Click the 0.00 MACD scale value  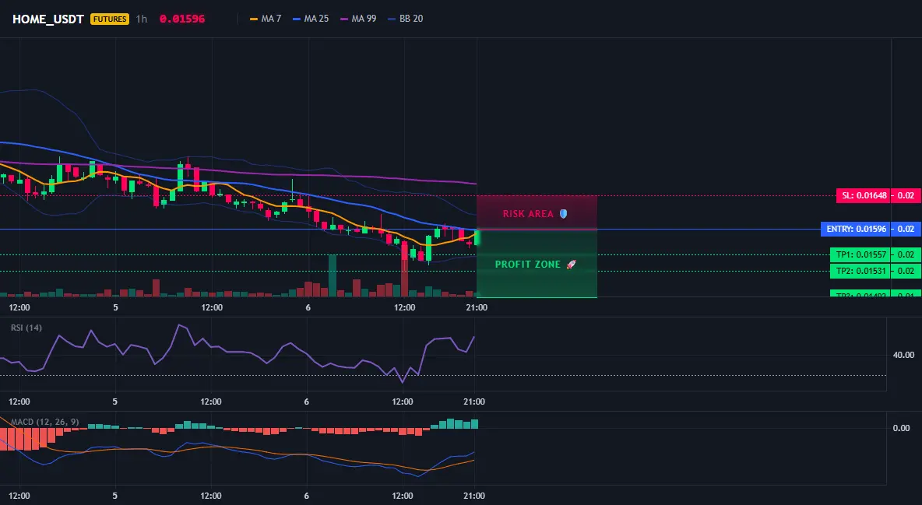[901, 428]
